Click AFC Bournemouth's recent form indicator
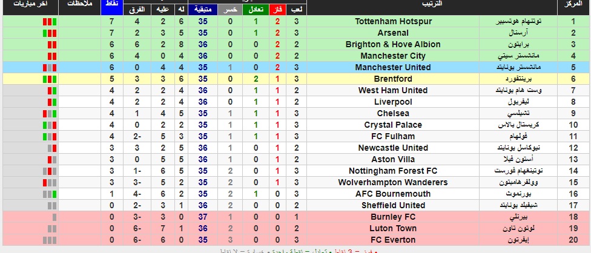The height and width of the screenshot is (253, 591). tap(50, 194)
